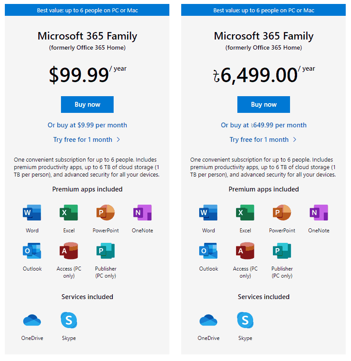Select the OneDrive icon on right card
351x361 pixels.
[208, 320]
